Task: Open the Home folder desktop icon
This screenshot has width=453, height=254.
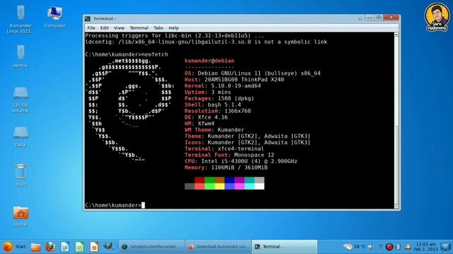Action: pos(21,216)
